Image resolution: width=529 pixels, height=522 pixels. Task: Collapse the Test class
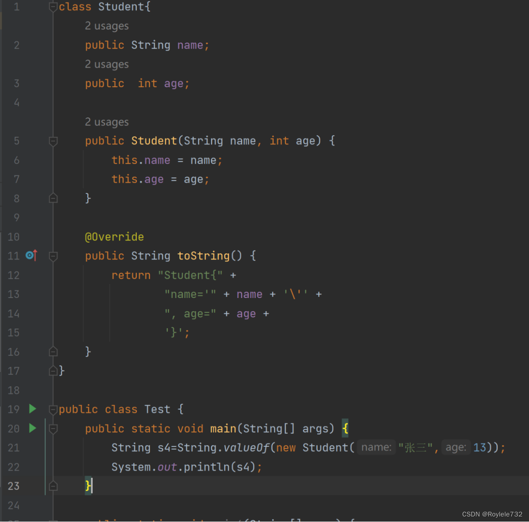point(53,409)
